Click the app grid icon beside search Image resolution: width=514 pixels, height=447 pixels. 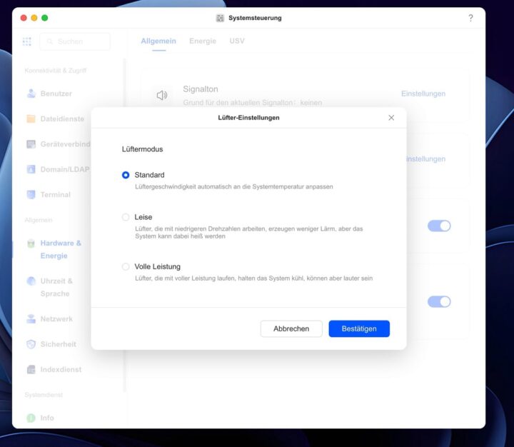(x=27, y=41)
